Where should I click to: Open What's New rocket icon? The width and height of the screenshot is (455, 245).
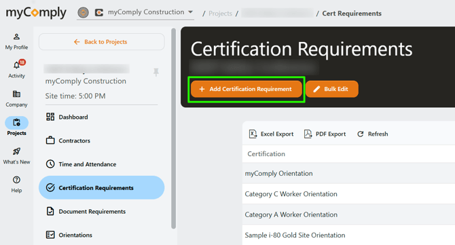pos(16,151)
